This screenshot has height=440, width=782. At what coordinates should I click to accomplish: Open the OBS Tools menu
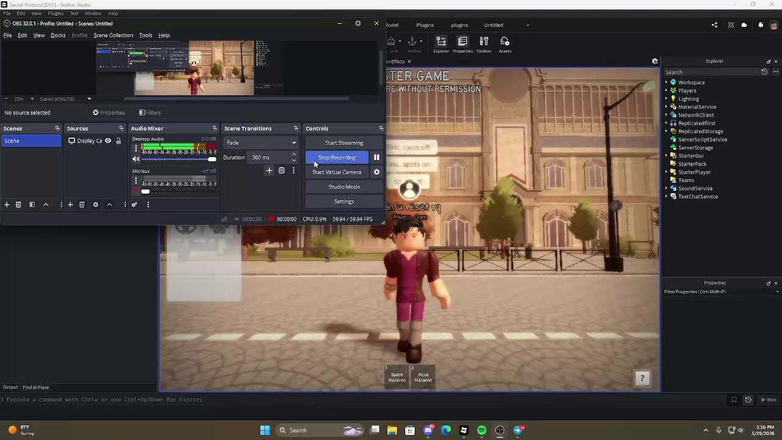click(145, 35)
